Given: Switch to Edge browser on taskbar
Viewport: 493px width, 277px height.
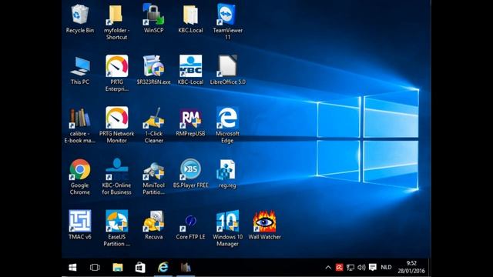Looking at the screenshot, I should coord(163,267).
